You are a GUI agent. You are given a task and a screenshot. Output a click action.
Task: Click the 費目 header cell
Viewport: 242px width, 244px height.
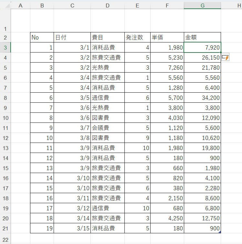point(108,38)
